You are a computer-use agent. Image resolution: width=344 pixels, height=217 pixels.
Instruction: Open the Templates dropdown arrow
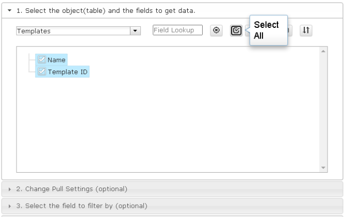coord(135,31)
